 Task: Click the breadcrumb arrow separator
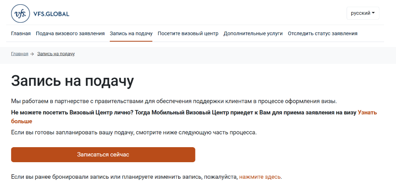tap(32, 54)
